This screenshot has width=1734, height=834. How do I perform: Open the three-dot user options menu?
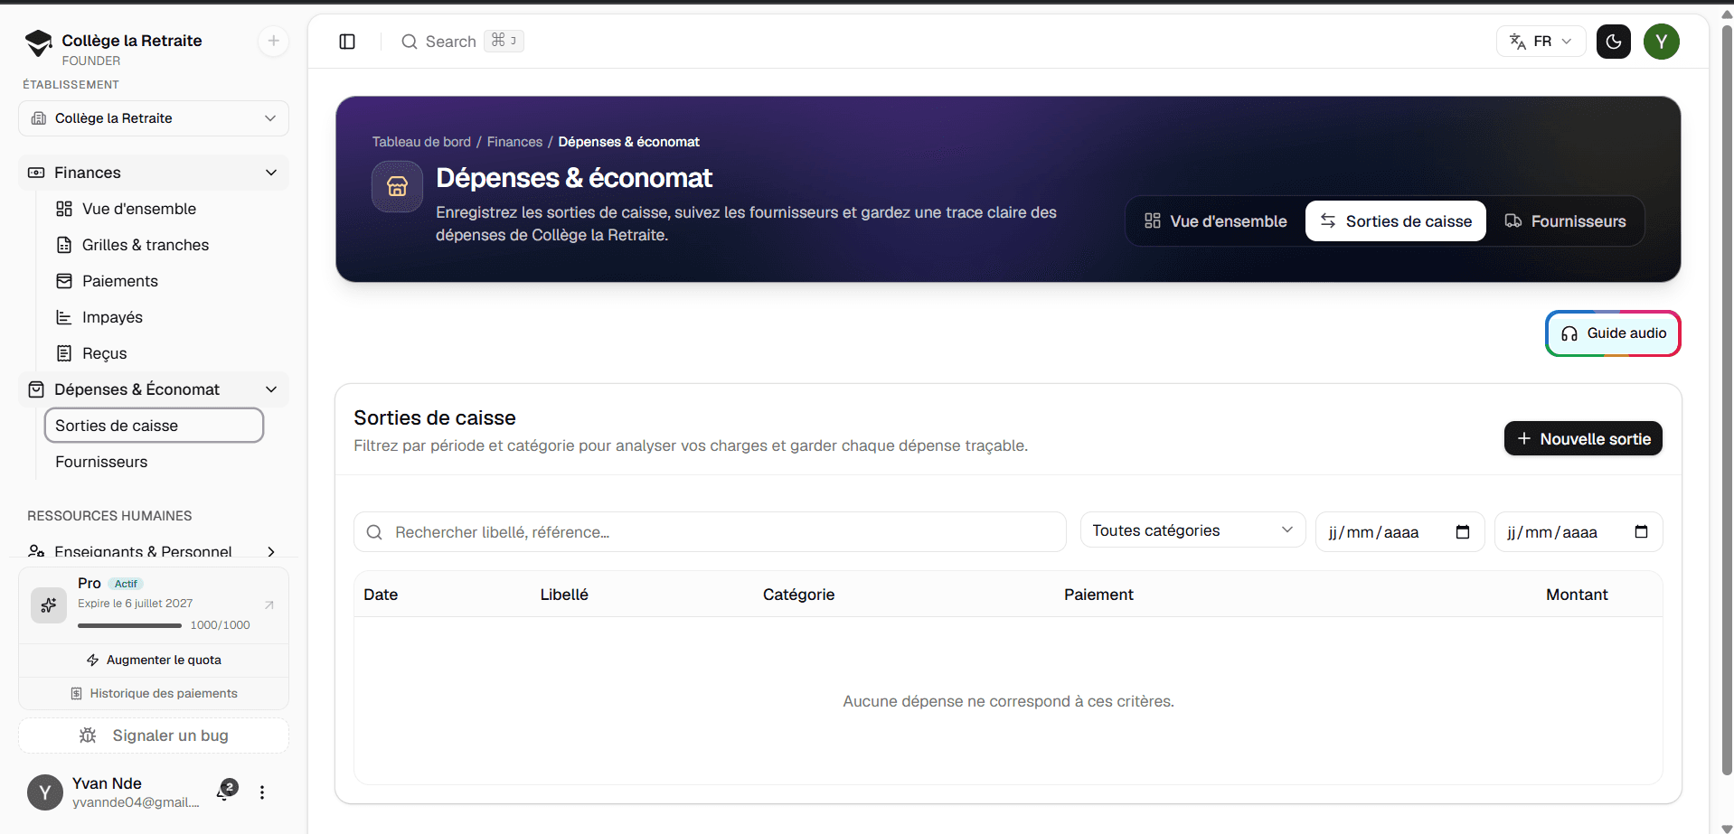[262, 792]
